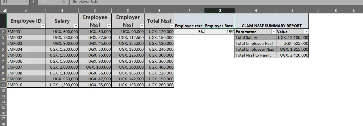Click the Employee ID header text
This screenshot has height=126, width=363.
(x=26, y=21)
